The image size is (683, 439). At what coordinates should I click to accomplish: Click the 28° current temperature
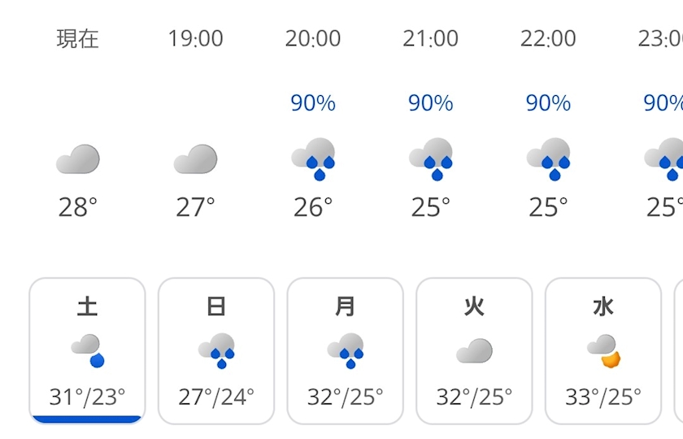click(78, 207)
